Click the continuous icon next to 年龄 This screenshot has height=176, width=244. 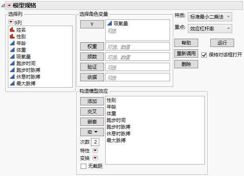12,43
